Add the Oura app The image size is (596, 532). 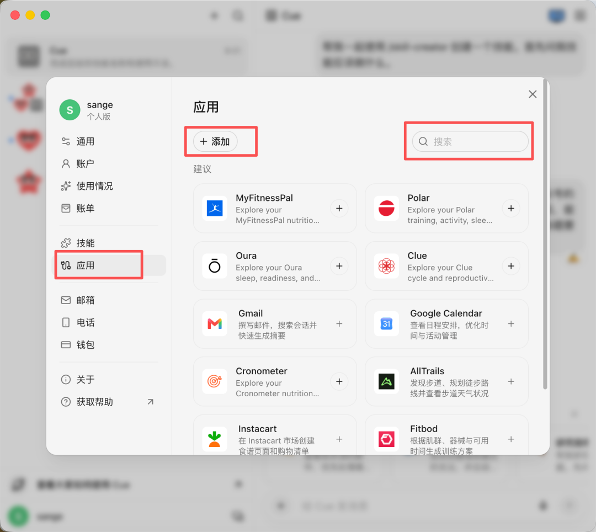click(339, 266)
